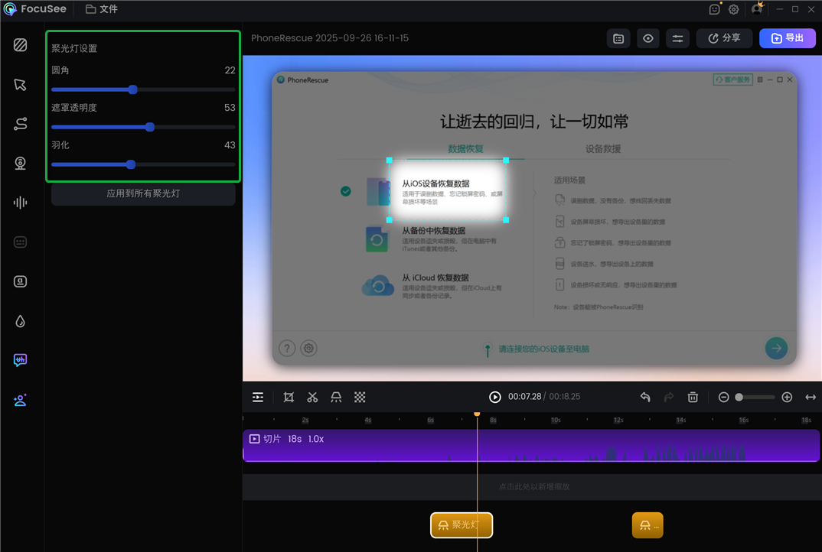822x552 pixels.
Task: Open the audio waveform panel in sidebar
Action: coord(19,202)
